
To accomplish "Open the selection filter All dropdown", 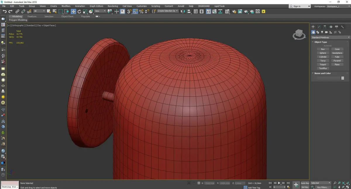I will pyautogui.click(x=39, y=11).
